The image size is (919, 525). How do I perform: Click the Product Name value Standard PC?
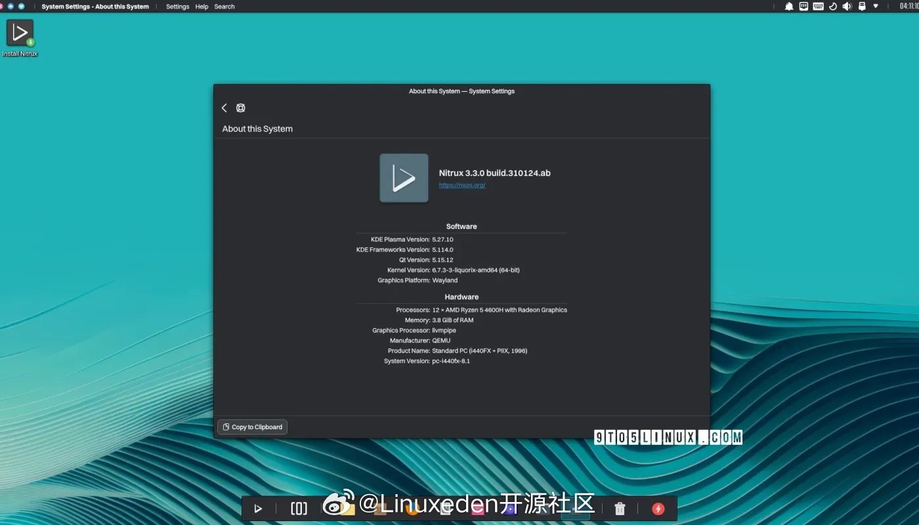point(479,351)
